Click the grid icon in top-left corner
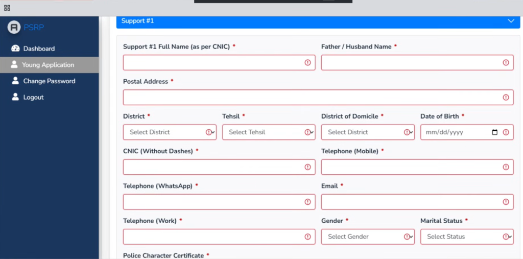This screenshot has width=523, height=259. tap(7, 8)
